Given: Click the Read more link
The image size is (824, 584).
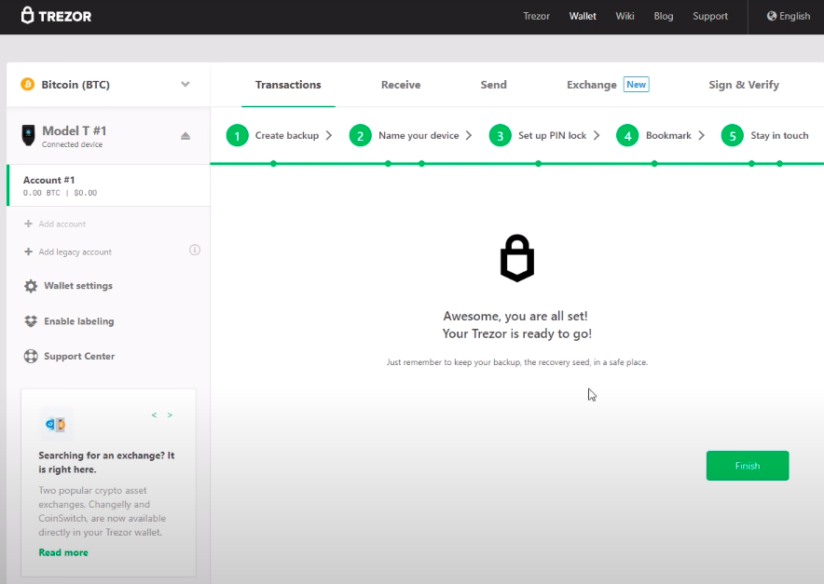Looking at the screenshot, I should pos(63,552).
